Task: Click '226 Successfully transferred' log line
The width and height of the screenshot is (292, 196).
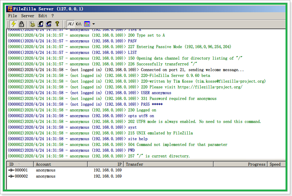Action: [102, 64]
